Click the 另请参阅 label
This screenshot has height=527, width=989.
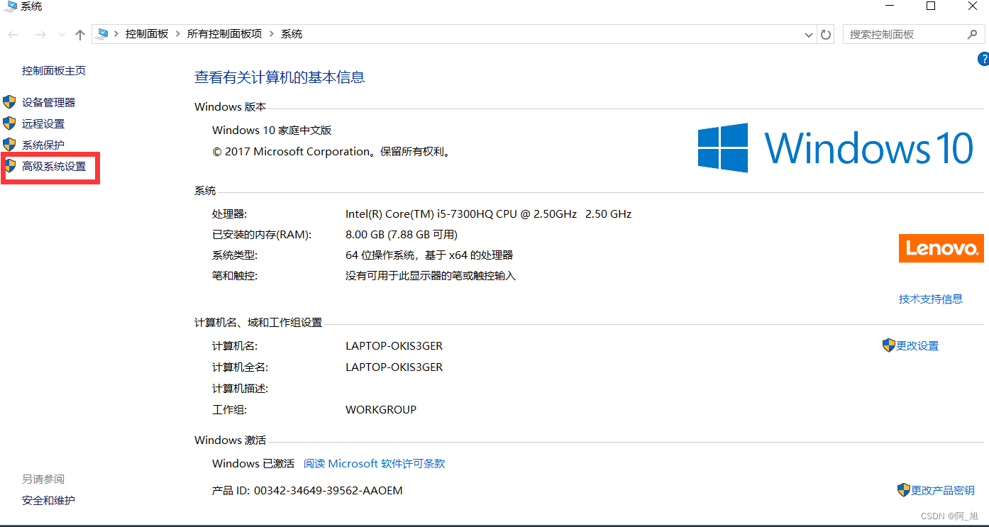pyautogui.click(x=43, y=479)
